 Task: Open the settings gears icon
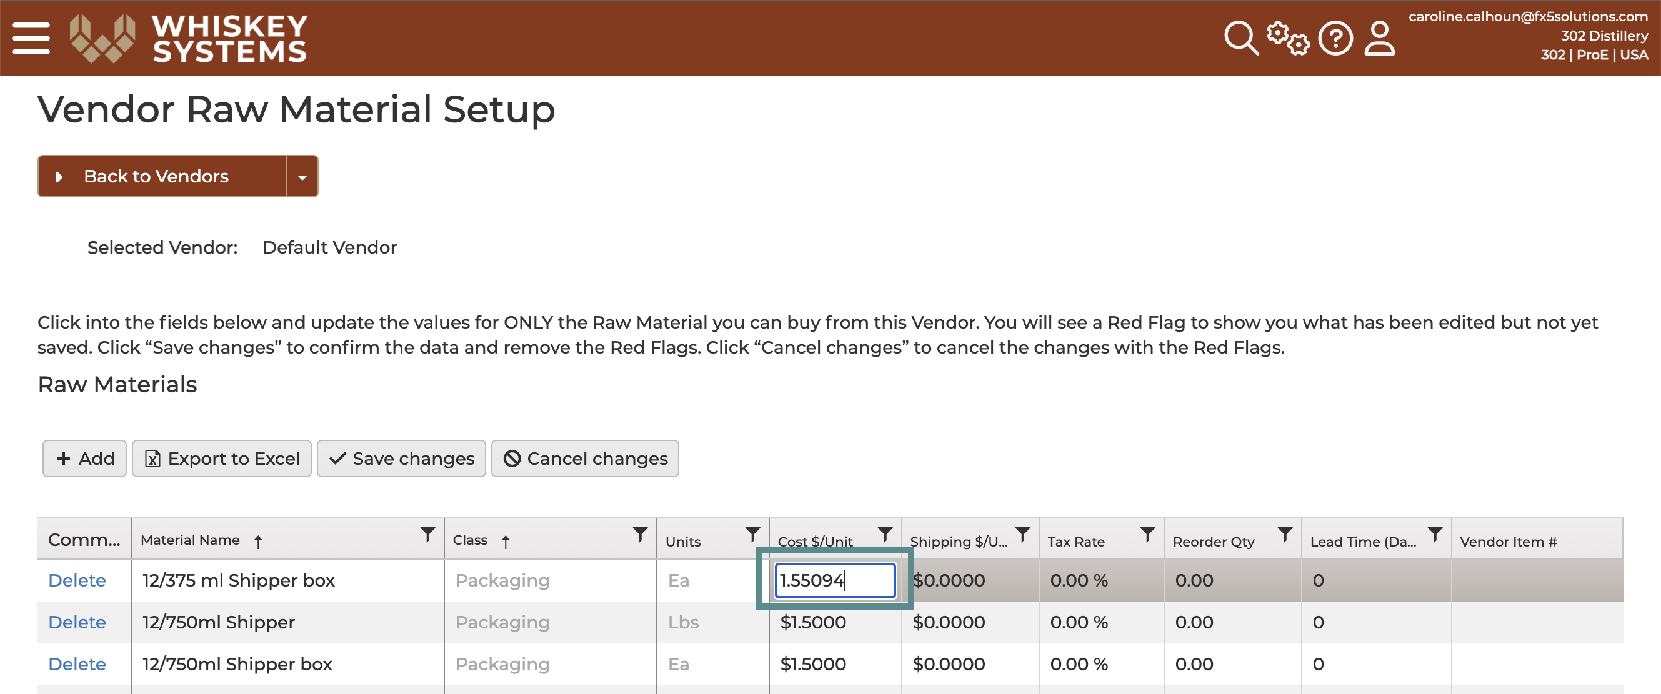click(x=1288, y=38)
